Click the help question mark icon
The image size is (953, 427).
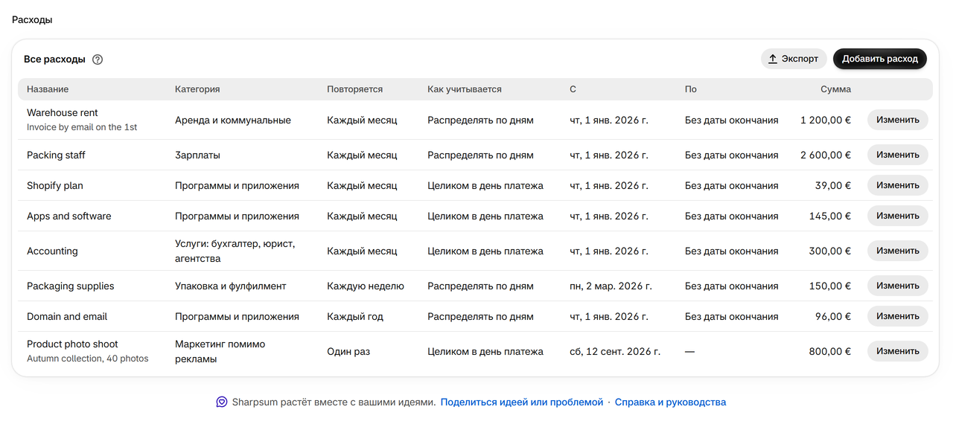coord(98,60)
